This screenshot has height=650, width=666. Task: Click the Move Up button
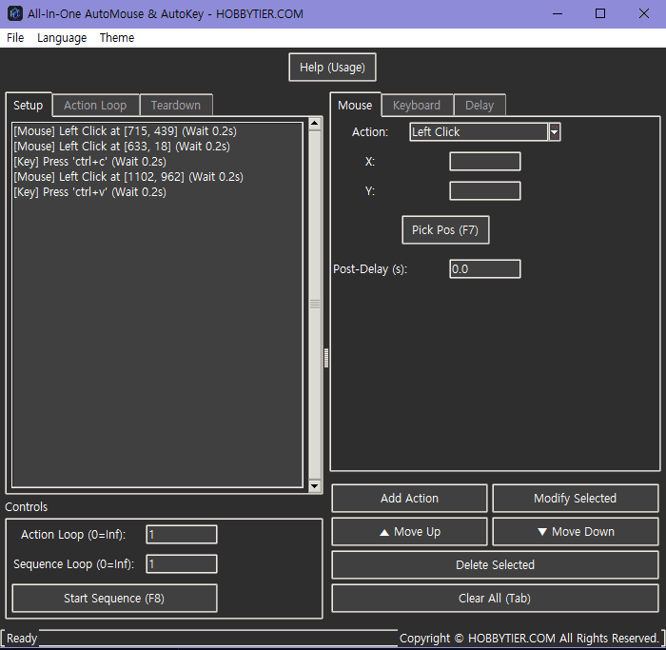[x=409, y=531]
